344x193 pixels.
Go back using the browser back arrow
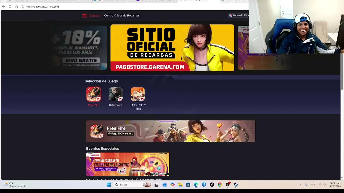coord(3,7)
